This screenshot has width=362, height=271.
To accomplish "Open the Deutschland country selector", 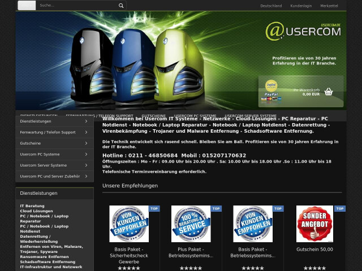I will click(x=271, y=6).
